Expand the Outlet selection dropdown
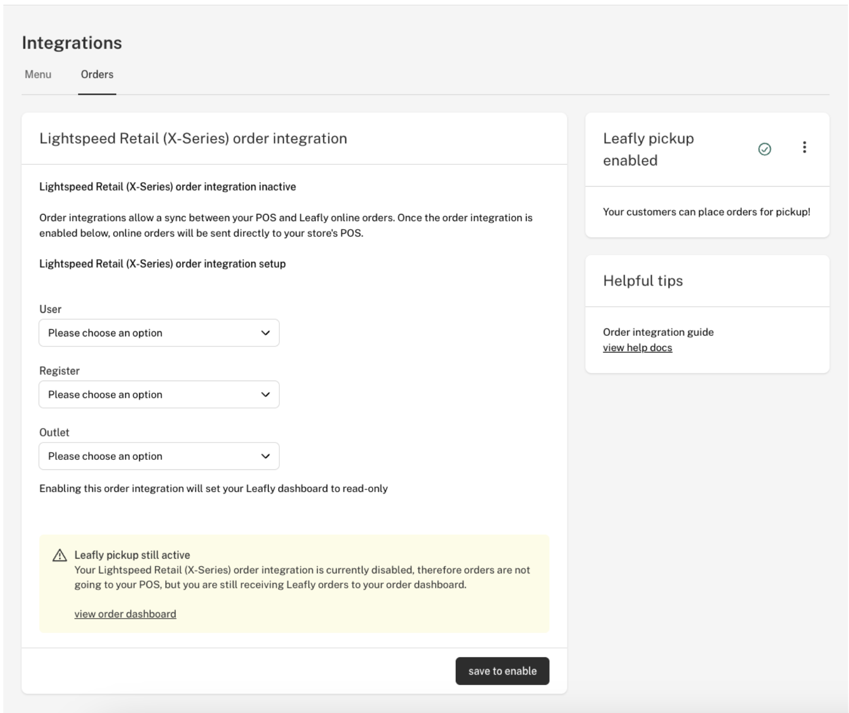Image resolution: width=849 pixels, height=713 pixels. [x=159, y=456]
